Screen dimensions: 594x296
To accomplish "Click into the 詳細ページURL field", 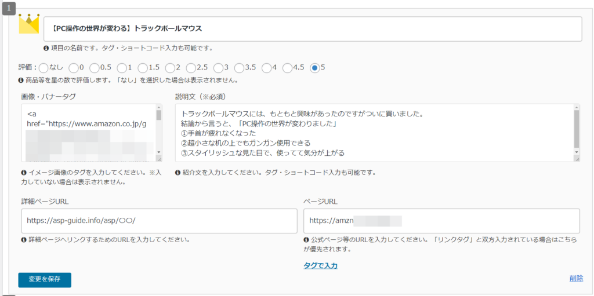I will coord(159,221).
